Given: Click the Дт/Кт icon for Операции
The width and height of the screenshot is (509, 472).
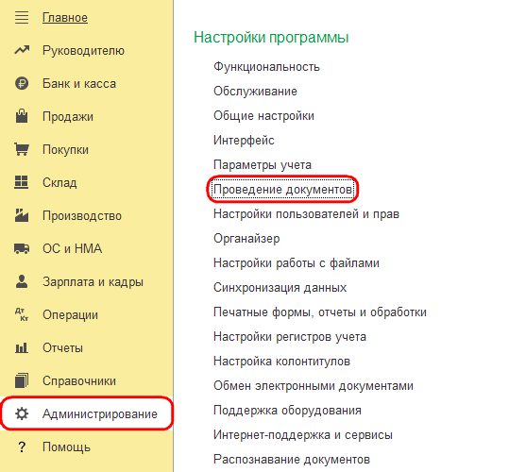Looking at the screenshot, I should [22, 314].
